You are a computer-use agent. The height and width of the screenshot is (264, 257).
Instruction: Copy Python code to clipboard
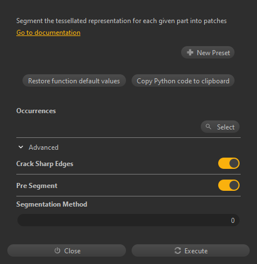pos(183,80)
